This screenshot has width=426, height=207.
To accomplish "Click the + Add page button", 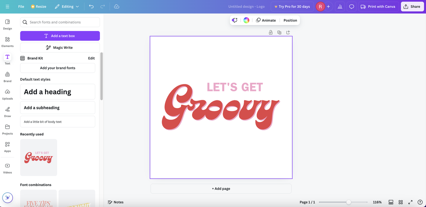I will (x=221, y=189).
